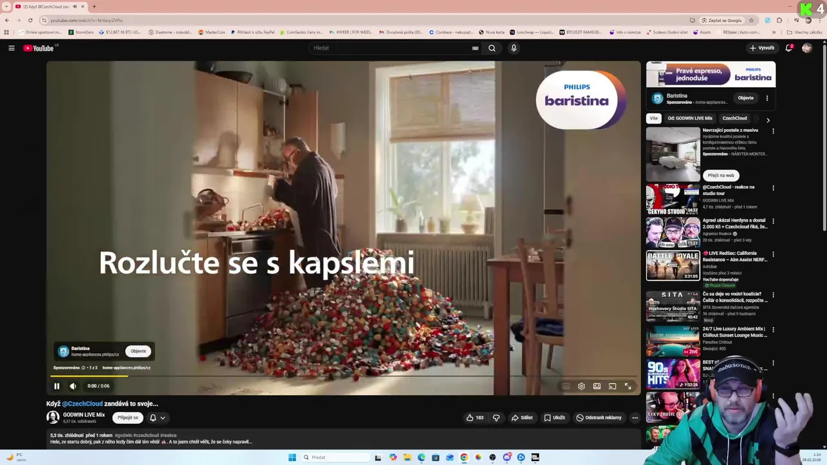Click Odstranit reklamy button
Screen dimensions: 827x465
599,418
